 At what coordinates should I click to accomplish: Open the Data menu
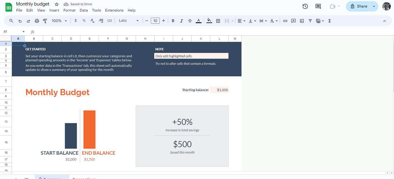point(84,10)
